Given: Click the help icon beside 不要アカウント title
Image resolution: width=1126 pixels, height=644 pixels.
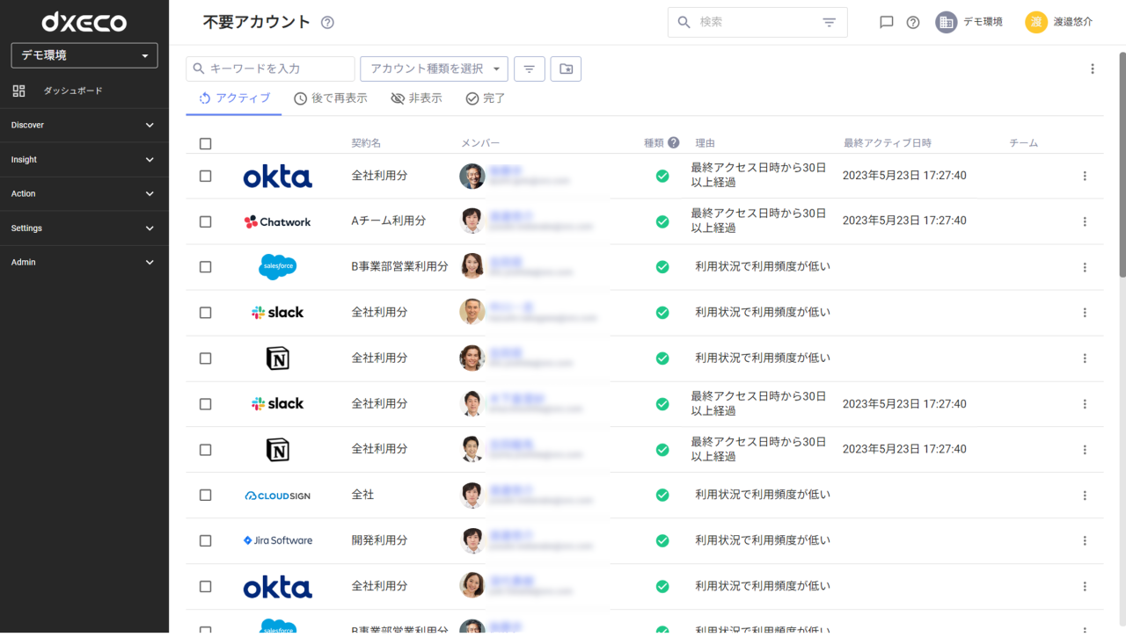Looking at the screenshot, I should click(x=327, y=23).
